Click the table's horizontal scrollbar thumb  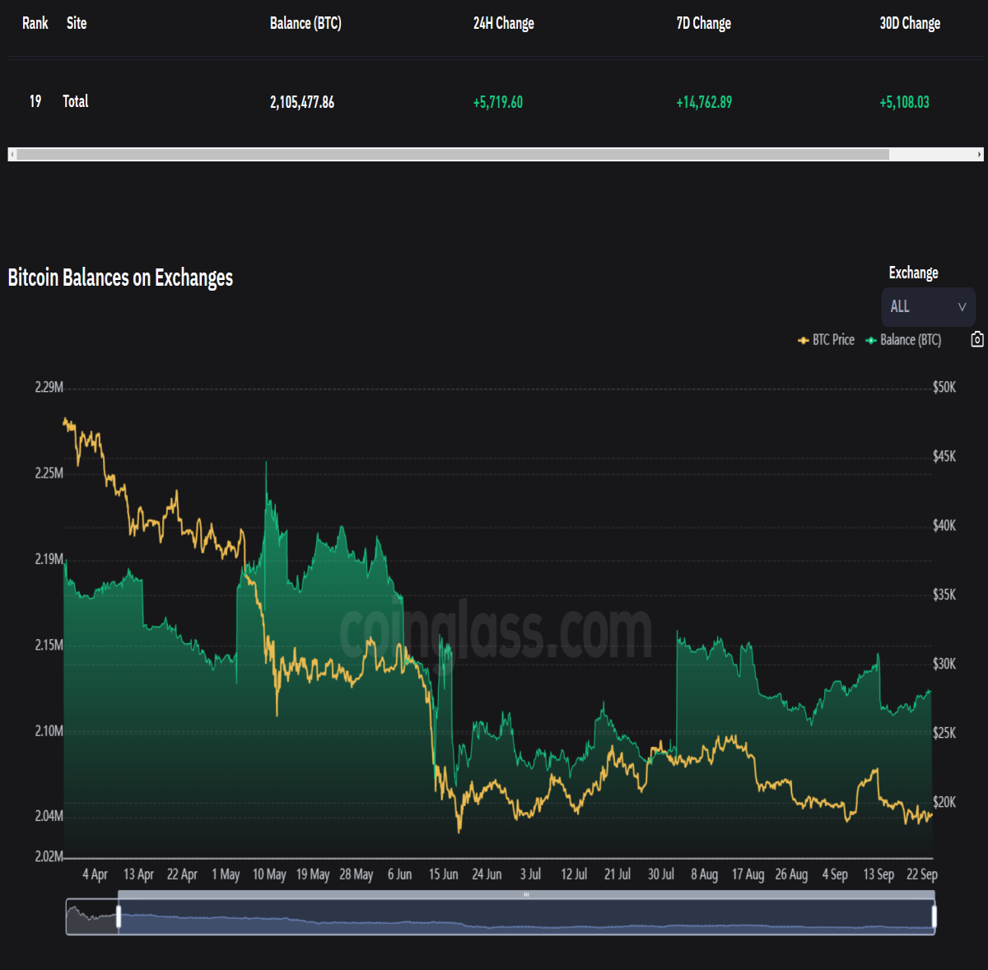[x=453, y=154]
